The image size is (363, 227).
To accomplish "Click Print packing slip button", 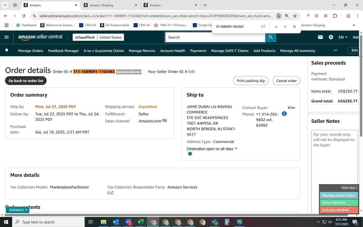I will point(251,81).
